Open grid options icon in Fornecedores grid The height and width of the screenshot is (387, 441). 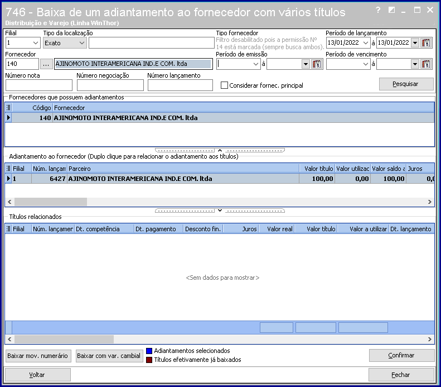[9, 108]
